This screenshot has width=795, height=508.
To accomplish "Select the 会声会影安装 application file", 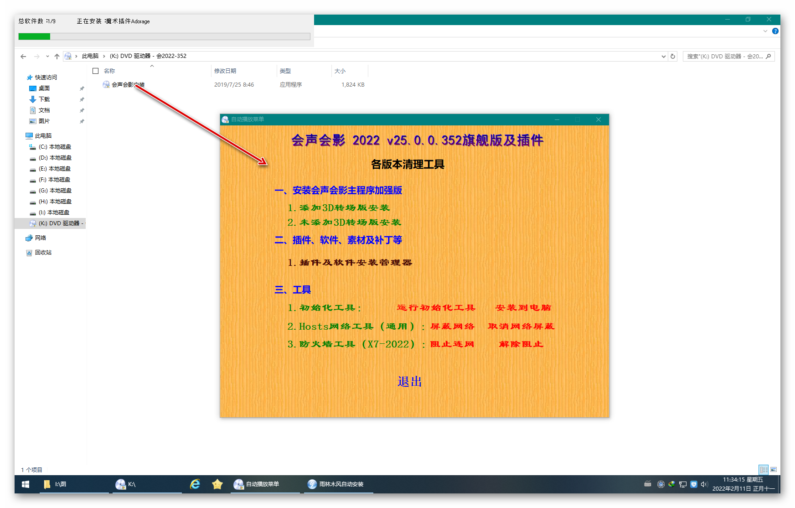I will pyautogui.click(x=124, y=85).
